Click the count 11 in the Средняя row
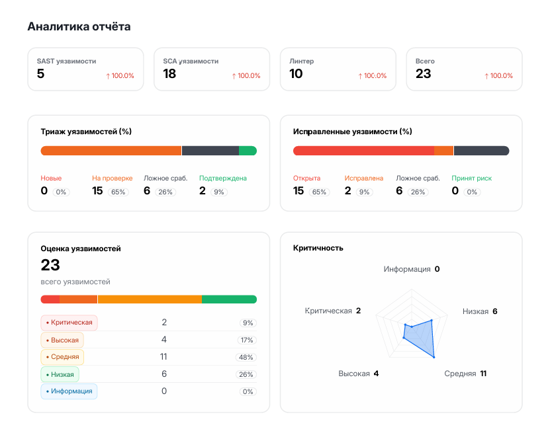 163,357
